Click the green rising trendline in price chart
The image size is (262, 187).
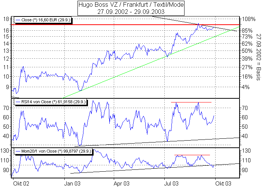click(x=151, y=62)
